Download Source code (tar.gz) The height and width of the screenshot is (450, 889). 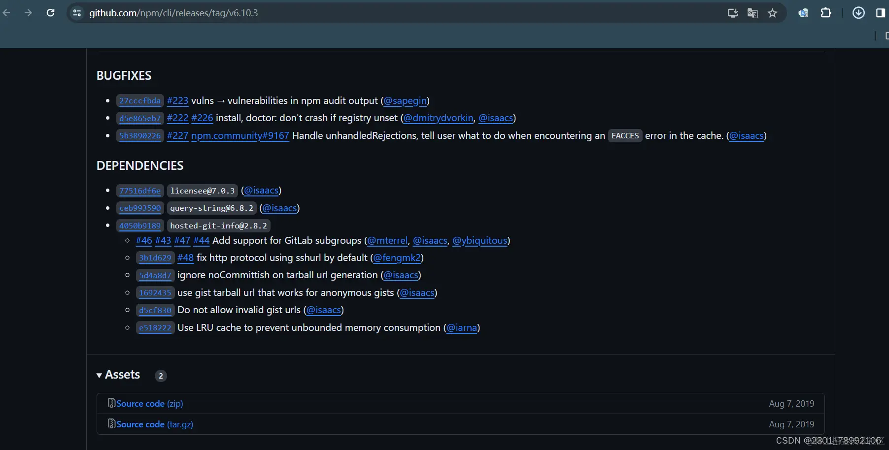point(155,424)
